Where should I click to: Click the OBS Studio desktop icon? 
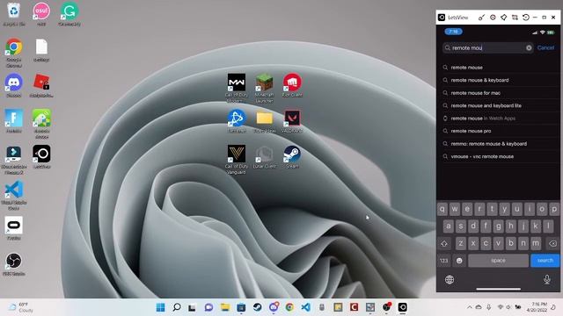coord(14,264)
